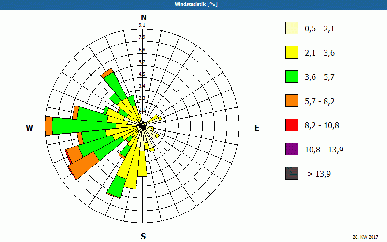Click the green 3,6 - 5,7 legend swatch
The height and width of the screenshot is (242, 387).
pyautogui.click(x=292, y=76)
